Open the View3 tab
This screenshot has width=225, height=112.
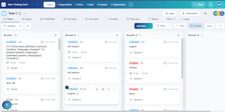tap(153, 19)
